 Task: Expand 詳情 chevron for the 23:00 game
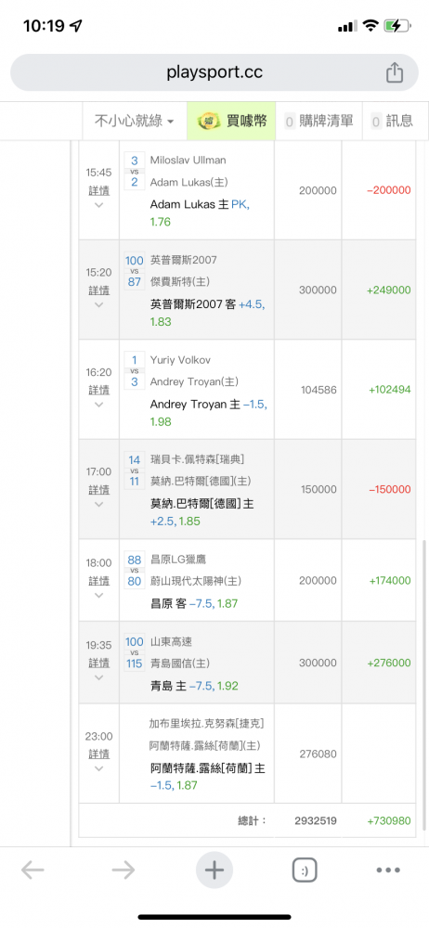tap(99, 768)
